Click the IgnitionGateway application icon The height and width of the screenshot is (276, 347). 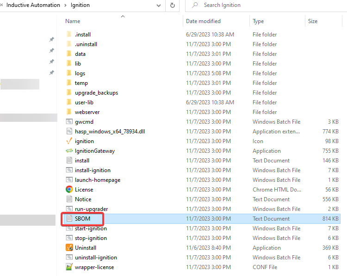[69, 150]
